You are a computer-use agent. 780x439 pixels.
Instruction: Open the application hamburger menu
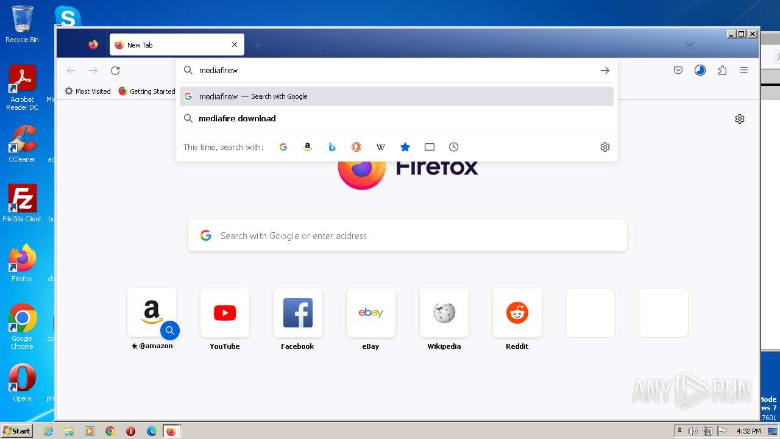coord(744,71)
